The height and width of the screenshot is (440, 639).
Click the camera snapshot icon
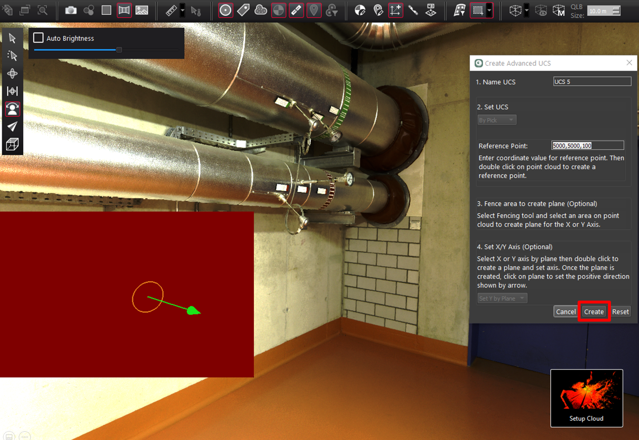pyautogui.click(x=71, y=10)
